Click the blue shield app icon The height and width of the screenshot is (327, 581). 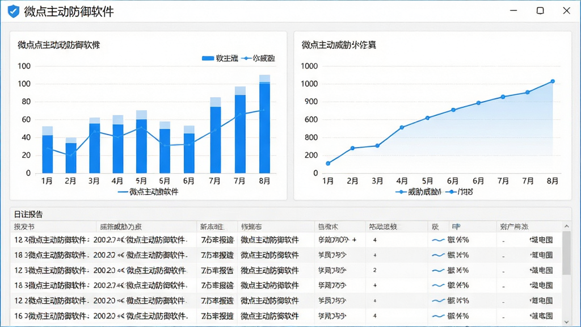14,11
